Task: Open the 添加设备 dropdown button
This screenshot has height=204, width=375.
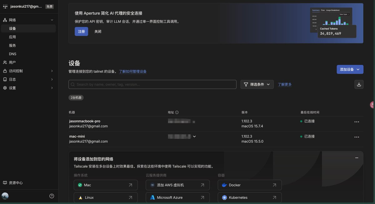Action: [x=350, y=69]
